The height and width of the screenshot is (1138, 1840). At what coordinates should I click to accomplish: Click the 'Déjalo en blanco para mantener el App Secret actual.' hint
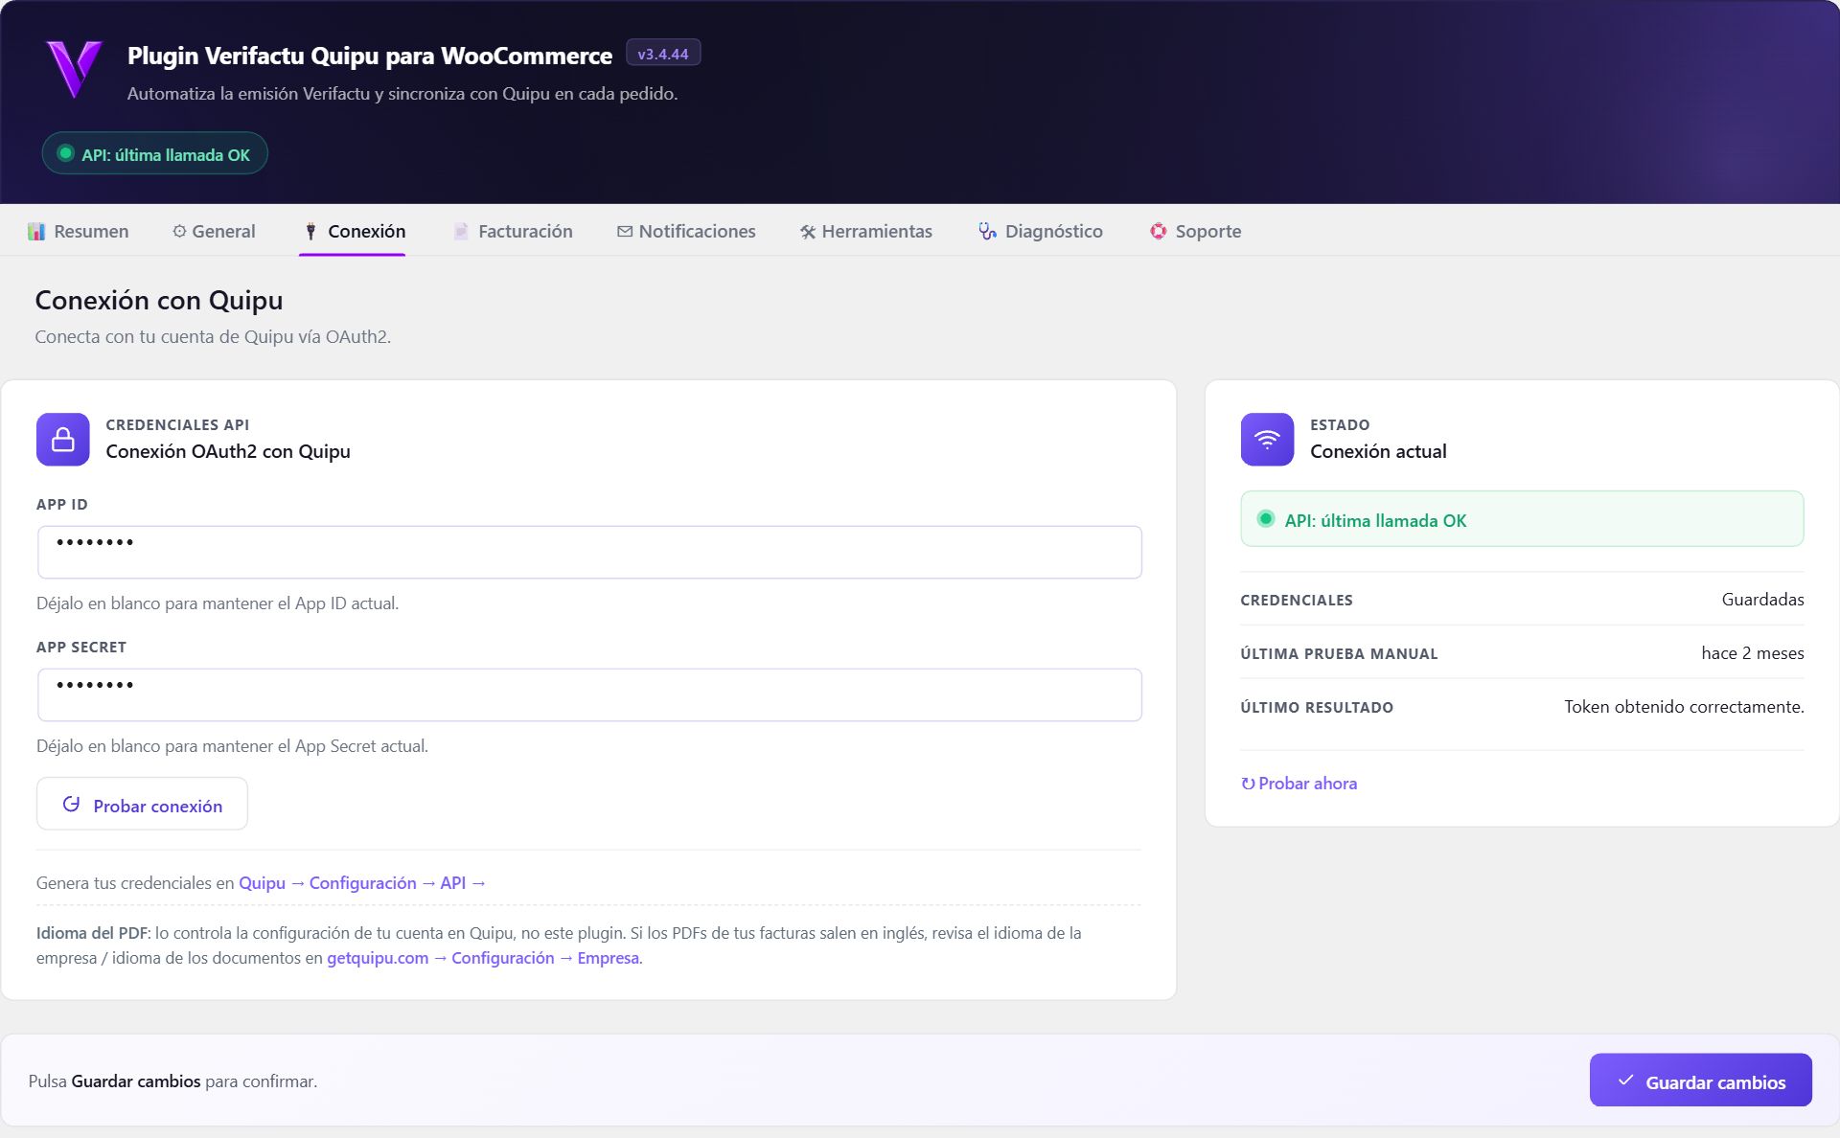232,745
